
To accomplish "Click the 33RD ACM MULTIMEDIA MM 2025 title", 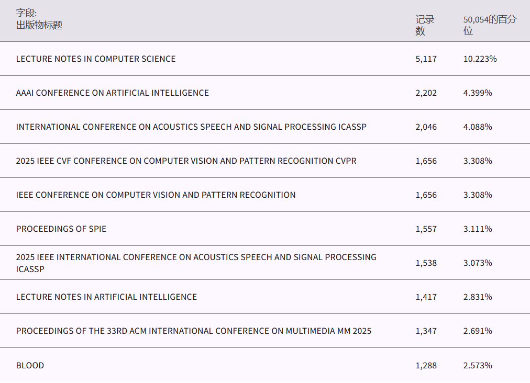I will [193, 331].
